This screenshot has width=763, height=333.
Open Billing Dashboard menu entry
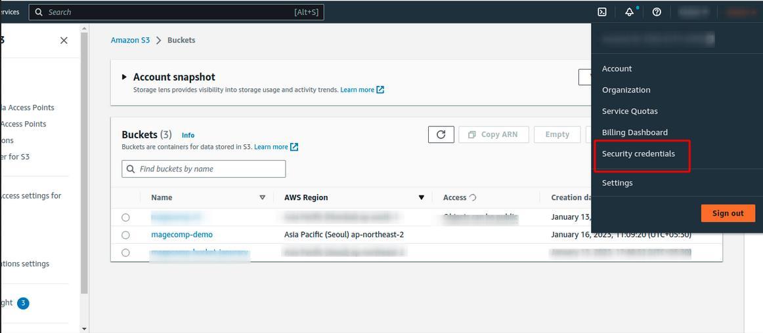(634, 132)
